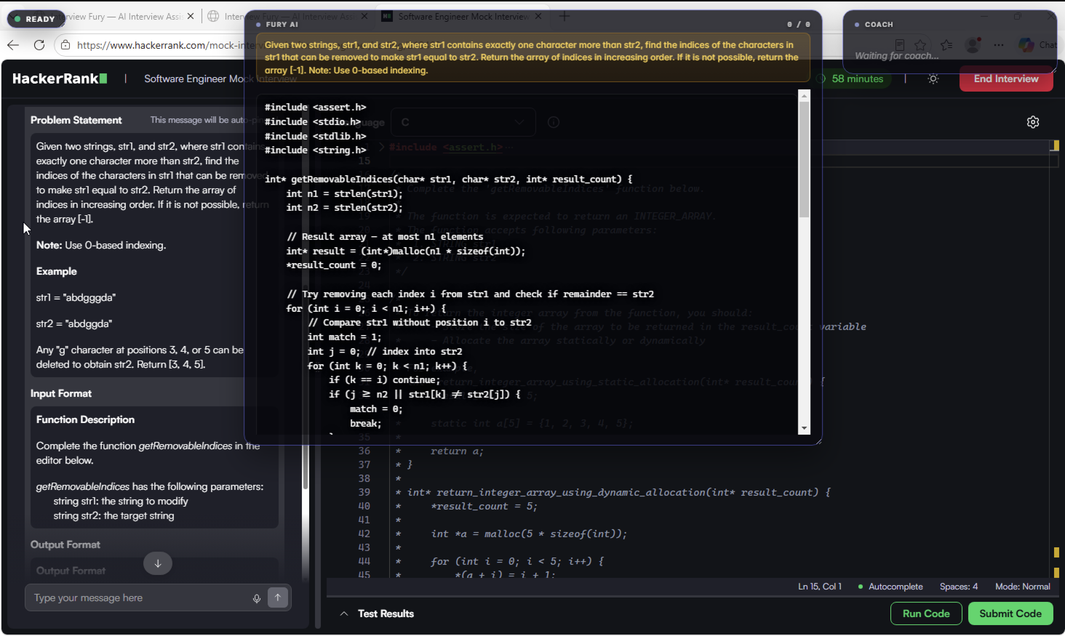Screen dimensions: 1065x636
Task: Click the Function Description heading
Action: pos(85,419)
